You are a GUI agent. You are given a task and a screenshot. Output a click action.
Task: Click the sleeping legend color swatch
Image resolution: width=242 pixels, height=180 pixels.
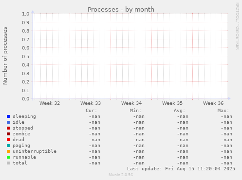coord(8,116)
